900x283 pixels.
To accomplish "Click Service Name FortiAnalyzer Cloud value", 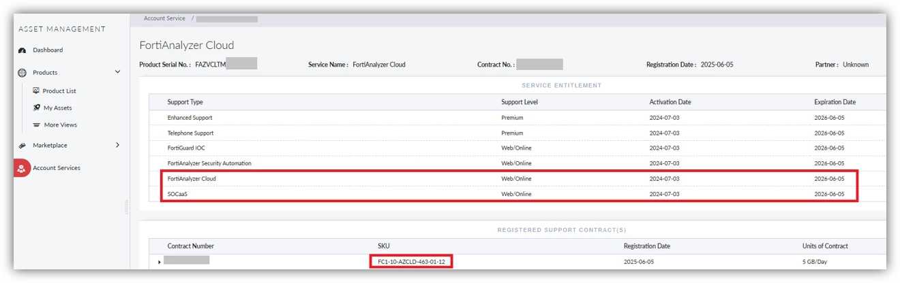I will coord(379,65).
